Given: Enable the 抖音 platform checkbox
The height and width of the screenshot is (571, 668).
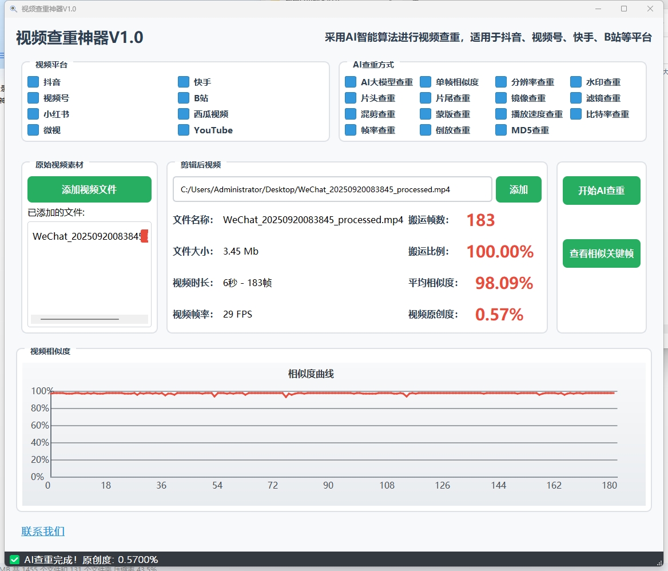Looking at the screenshot, I should pyautogui.click(x=33, y=82).
